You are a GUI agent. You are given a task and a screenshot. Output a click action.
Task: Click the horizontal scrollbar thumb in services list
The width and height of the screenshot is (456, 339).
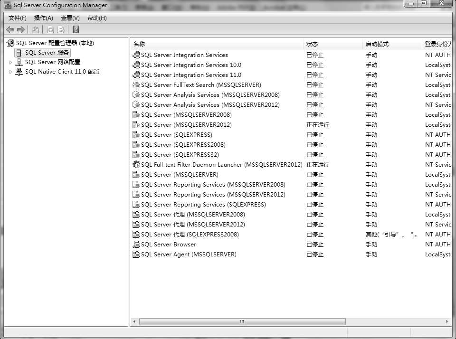point(242,321)
